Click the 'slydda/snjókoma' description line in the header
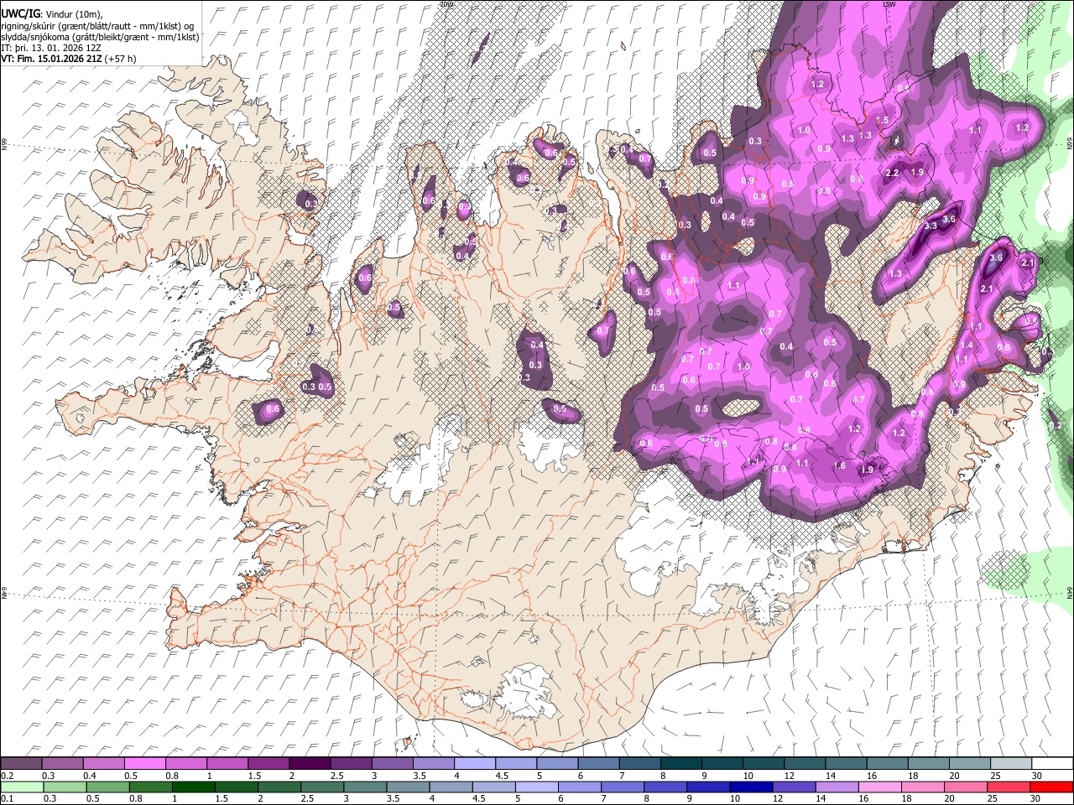 [x=101, y=37]
